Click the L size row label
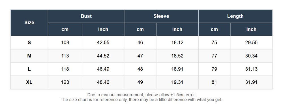The height and width of the screenshot is (109, 283). (29, 69)
